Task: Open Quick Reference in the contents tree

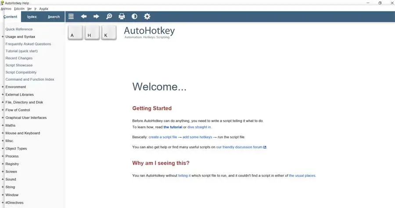Action: [19, 29]
